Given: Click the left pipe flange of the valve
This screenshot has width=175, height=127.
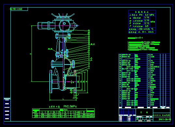Looking at the screenshot, I should point(51,81).
